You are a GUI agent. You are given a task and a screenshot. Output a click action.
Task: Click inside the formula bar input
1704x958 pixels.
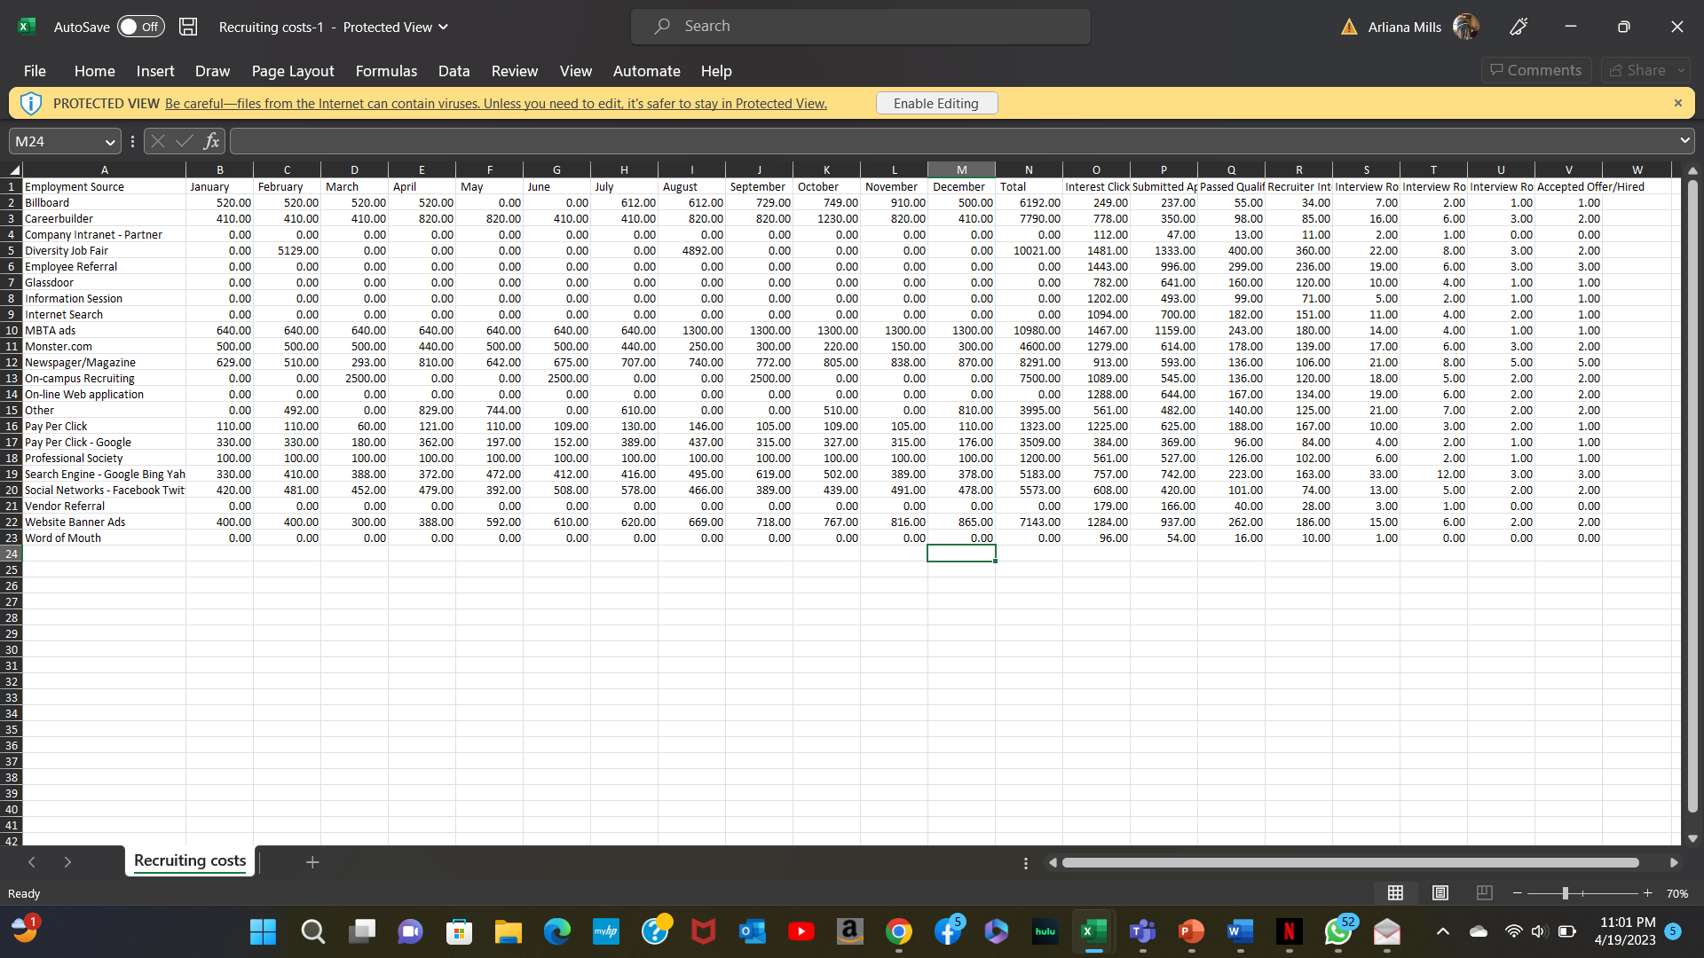click(954, 141)
